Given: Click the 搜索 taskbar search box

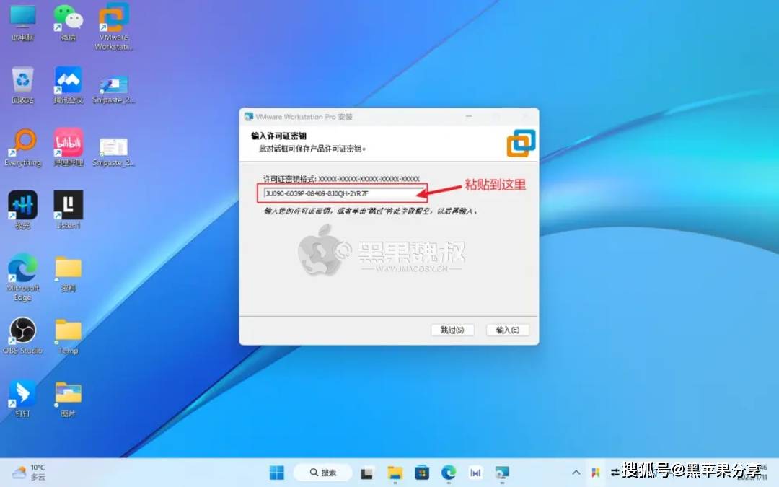Looking at the screenshot, I should [x=323, y=472].
